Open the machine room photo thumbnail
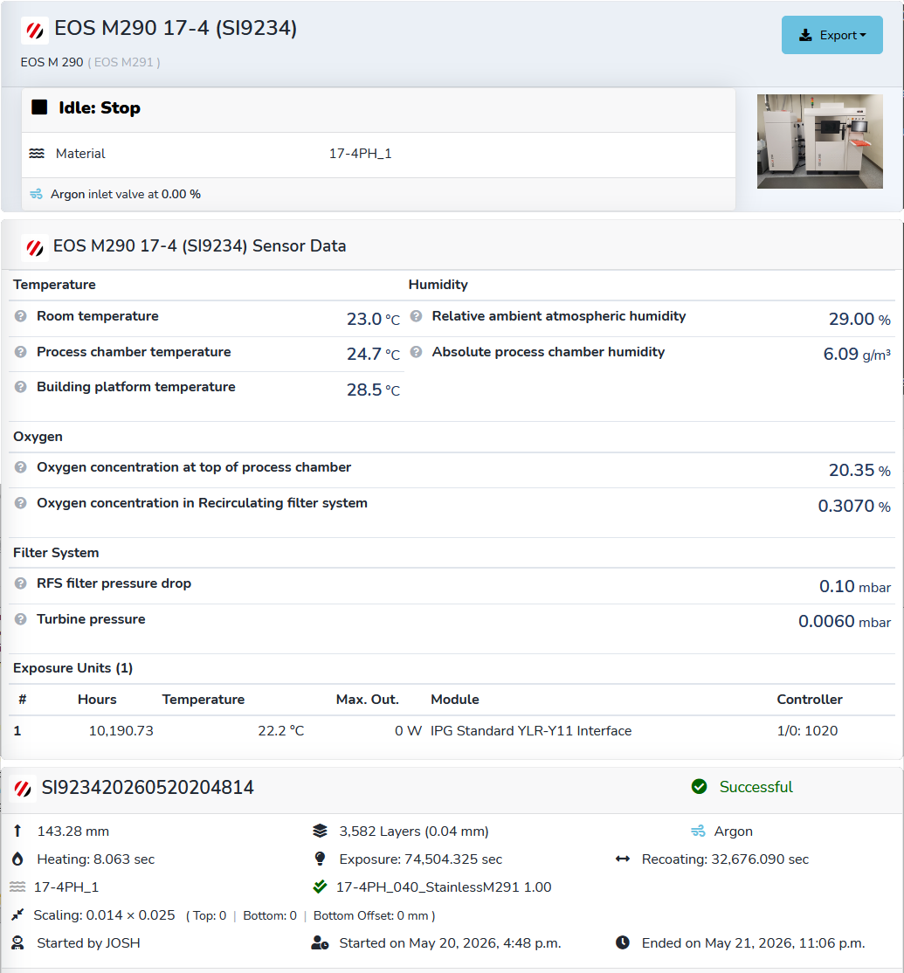The height and width of the screenshot is (973, 904). coord(819,141)
